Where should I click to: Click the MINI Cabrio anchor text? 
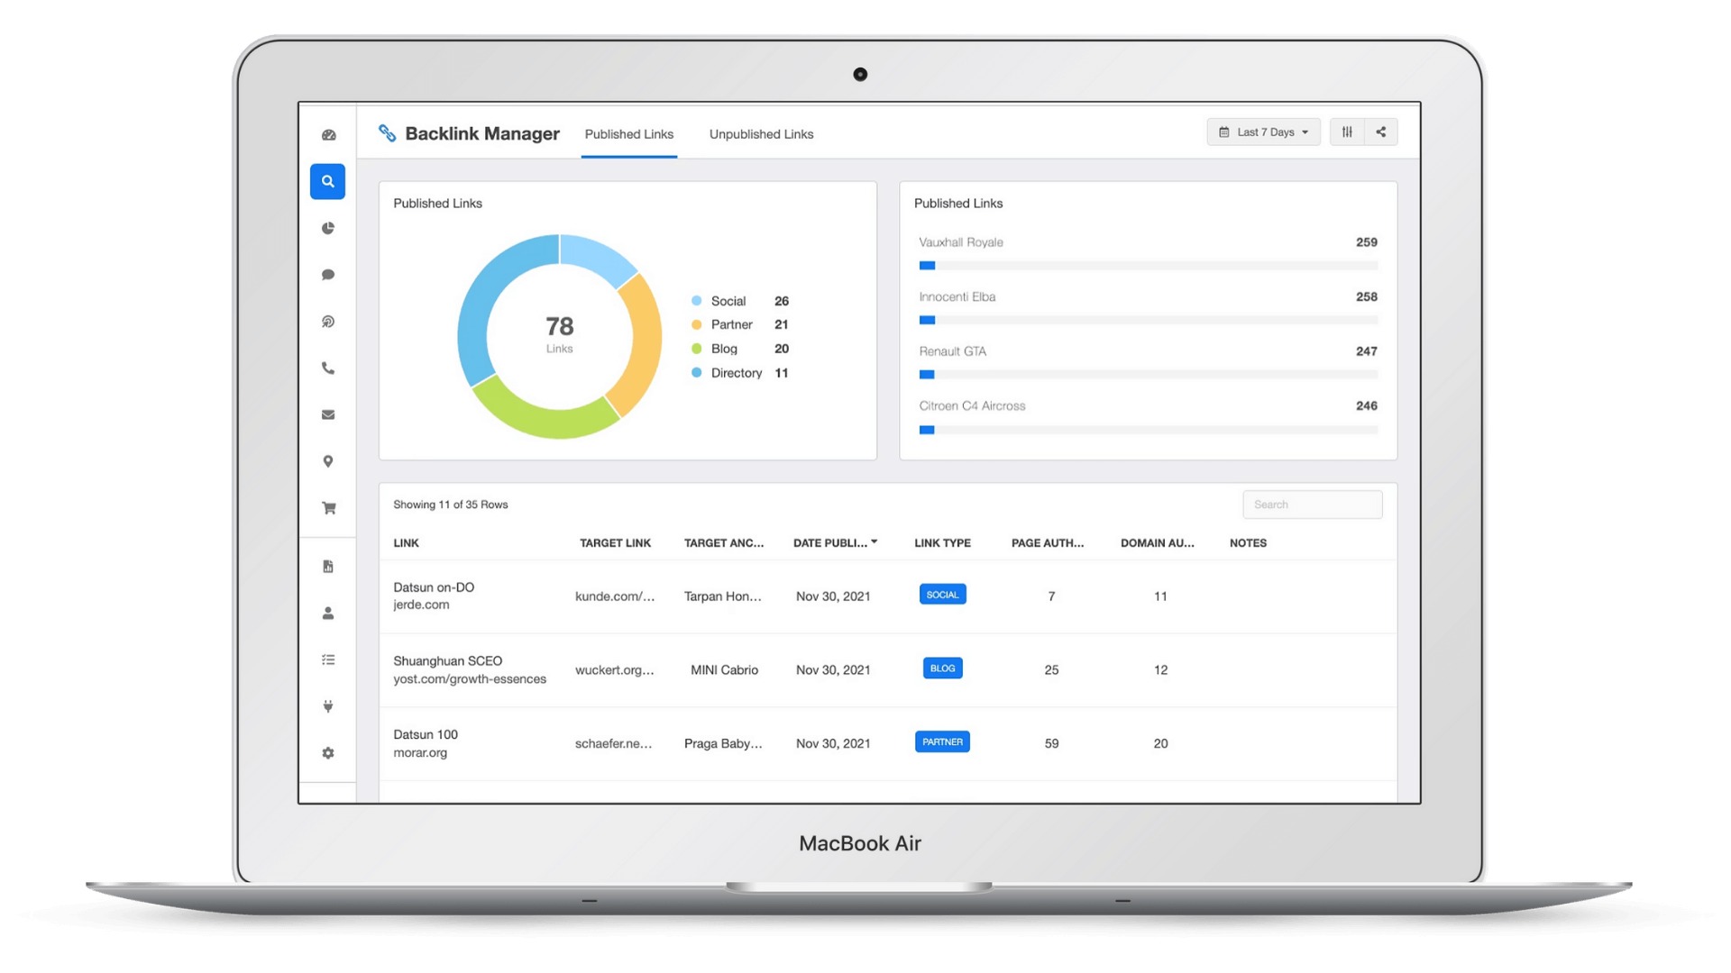point(724,670)
